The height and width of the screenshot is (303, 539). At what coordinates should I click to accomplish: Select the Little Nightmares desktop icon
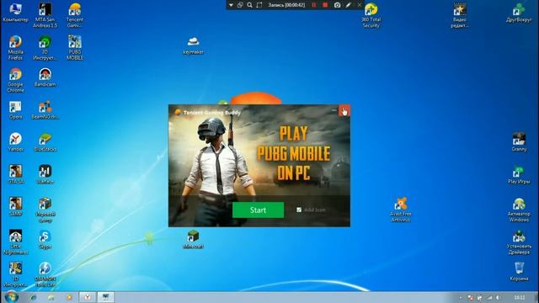[x=15, y=242]
